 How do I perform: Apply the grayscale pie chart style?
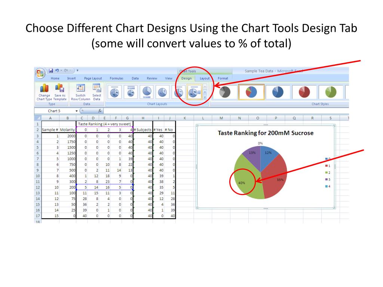225,92
